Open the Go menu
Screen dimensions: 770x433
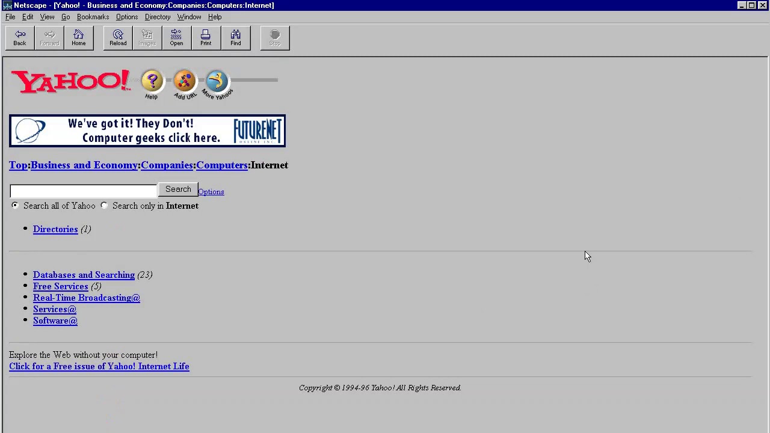coord(66,17)
